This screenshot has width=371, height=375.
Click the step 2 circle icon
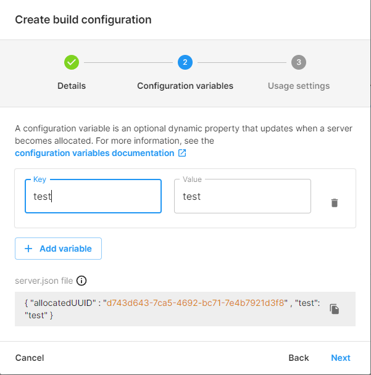(x=185, y=62)
